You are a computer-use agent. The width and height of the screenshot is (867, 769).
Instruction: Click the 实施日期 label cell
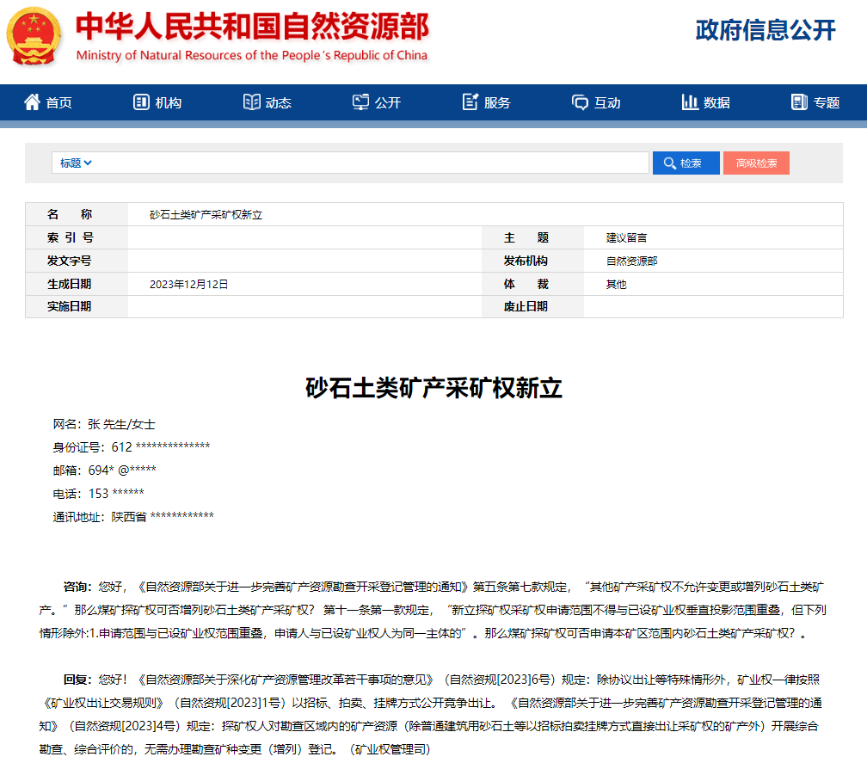[77, 306]
